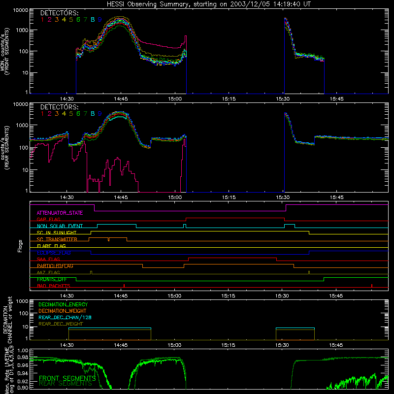Click detector 6 legend in rear segments panel
Screen dimensions: 394x394
point(78,114)
